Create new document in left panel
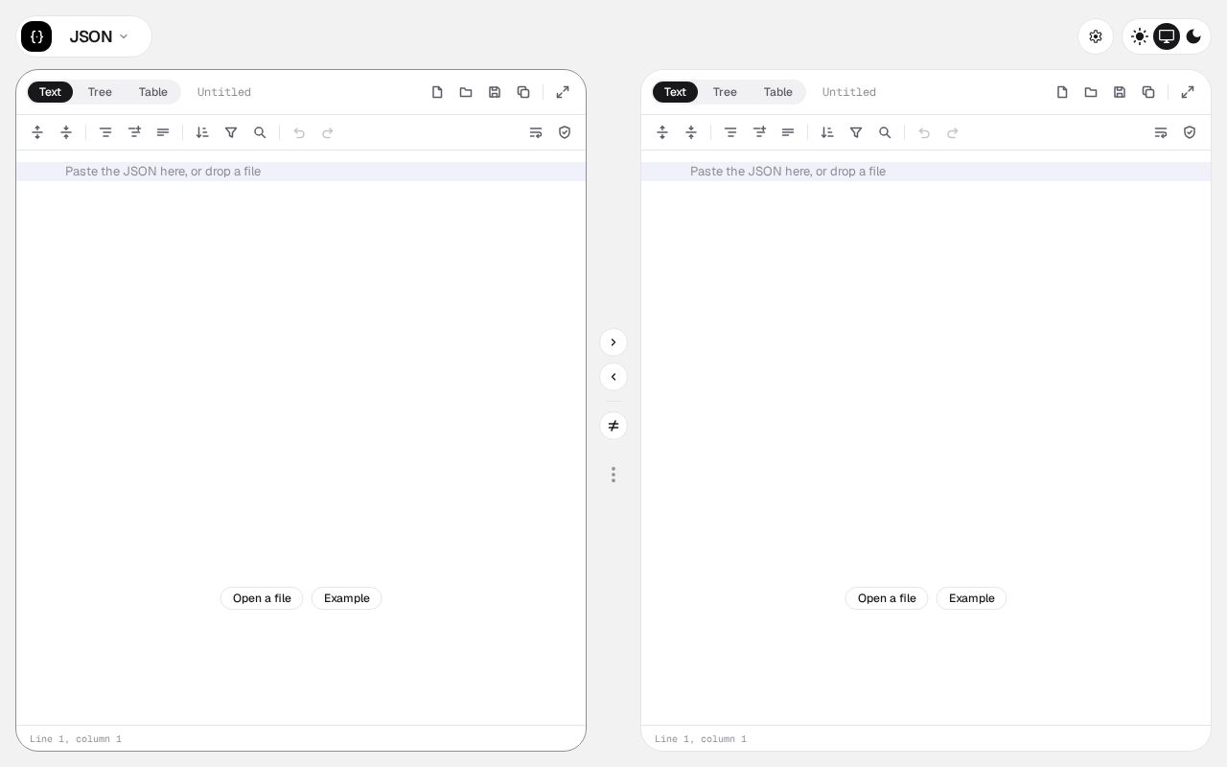The height and width of the screenshot is (767, 1227). tap(437, 92)
